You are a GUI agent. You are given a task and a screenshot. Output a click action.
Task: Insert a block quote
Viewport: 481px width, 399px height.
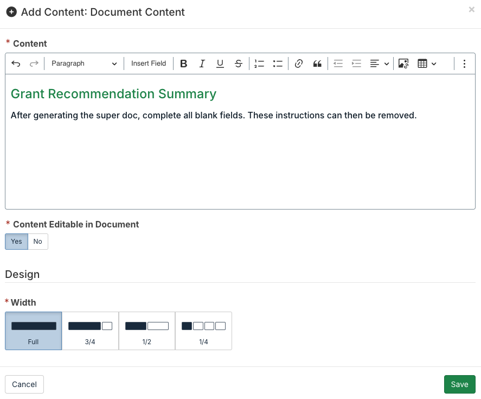[x=317, y=64]
